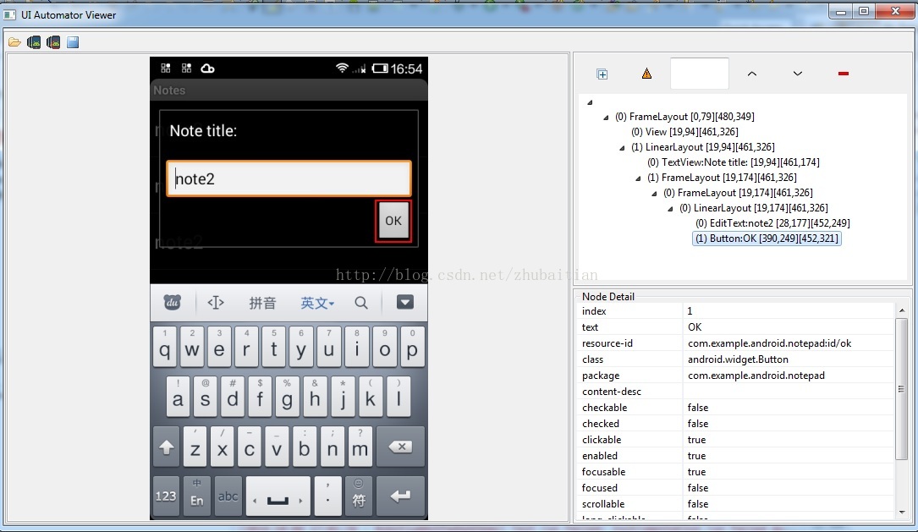Click the note2 text field in phone screenshot
918x532 pixels.
pyautogui.click(x=289, y=178)
